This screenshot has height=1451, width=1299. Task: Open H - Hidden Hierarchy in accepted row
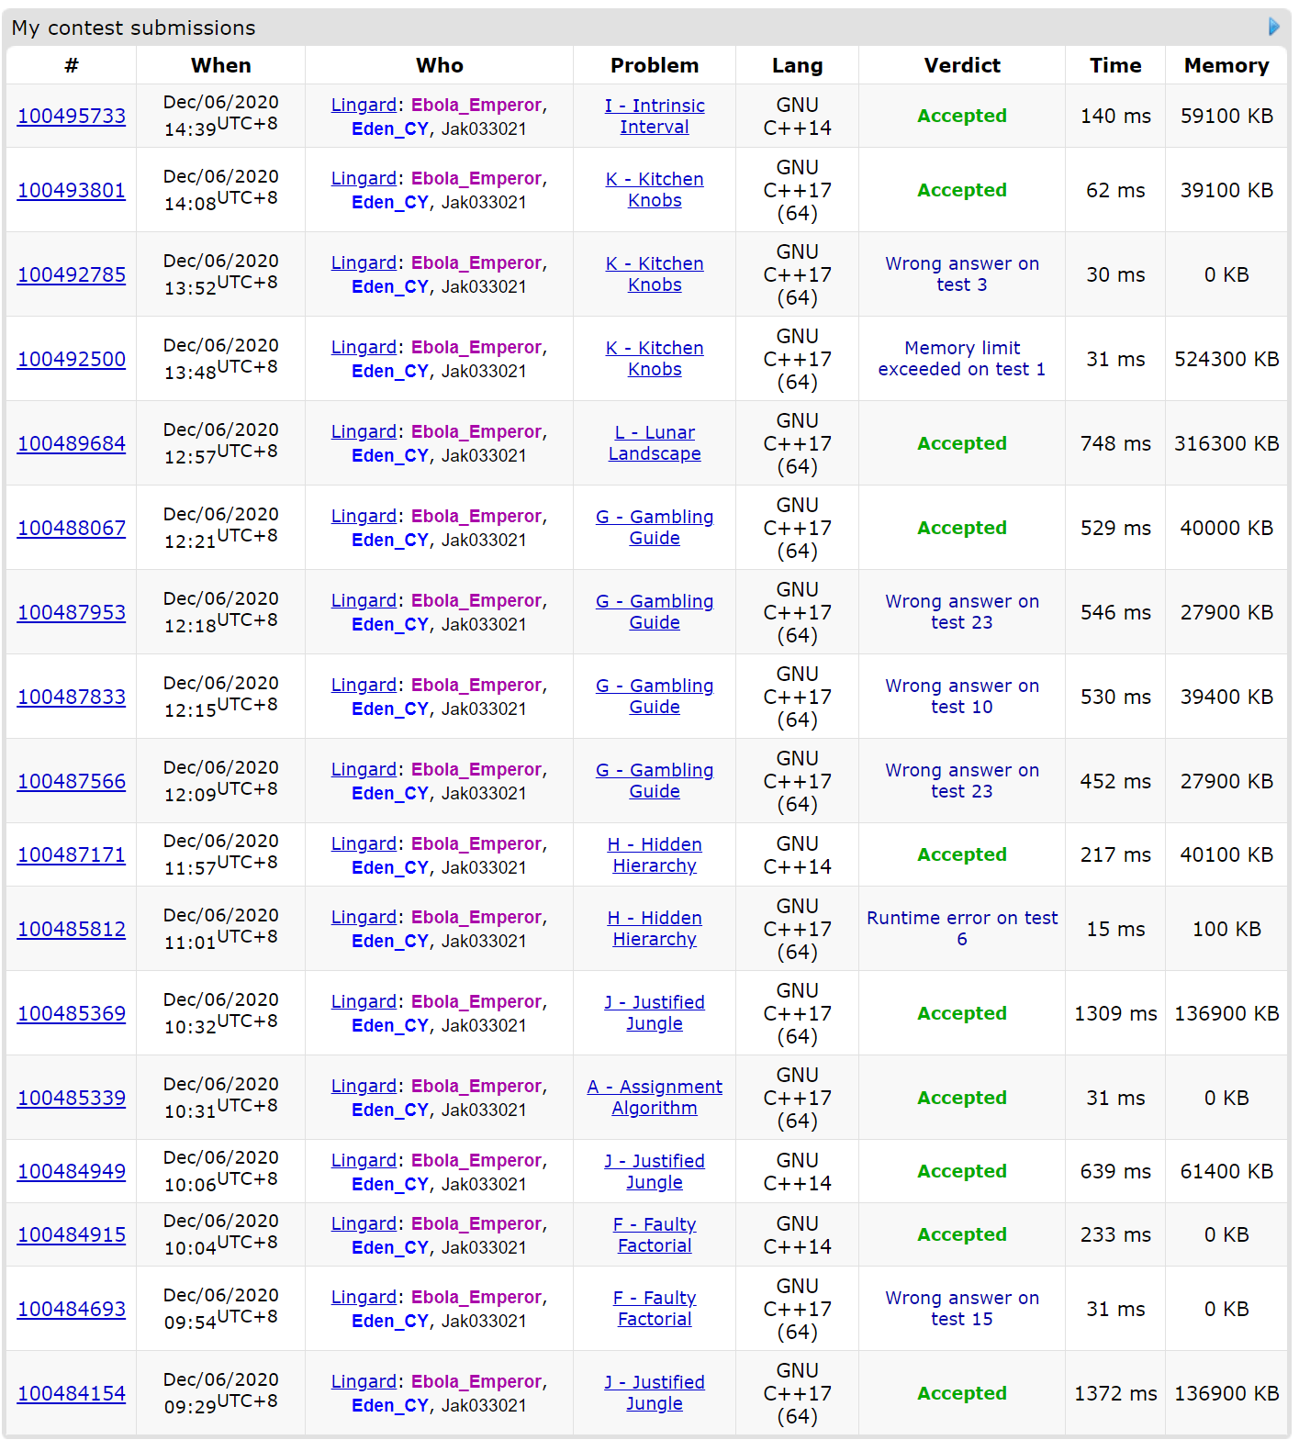click(655, 855)
